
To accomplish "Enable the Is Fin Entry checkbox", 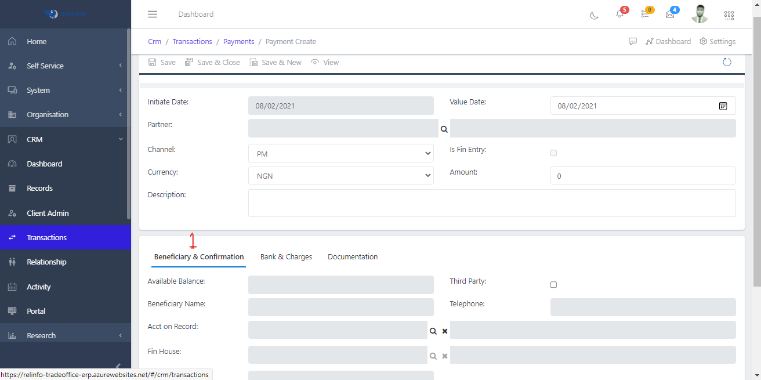I will (x=553, y=153).
